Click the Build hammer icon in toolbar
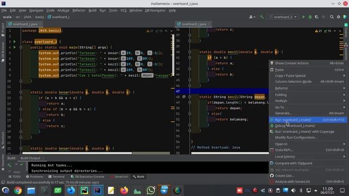The width and height of the screenshot is (349, 196). coord(262,17)
